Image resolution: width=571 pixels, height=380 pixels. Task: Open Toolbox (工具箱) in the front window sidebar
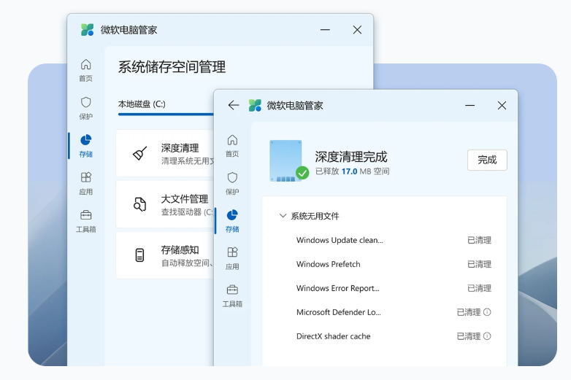point(232,296)
